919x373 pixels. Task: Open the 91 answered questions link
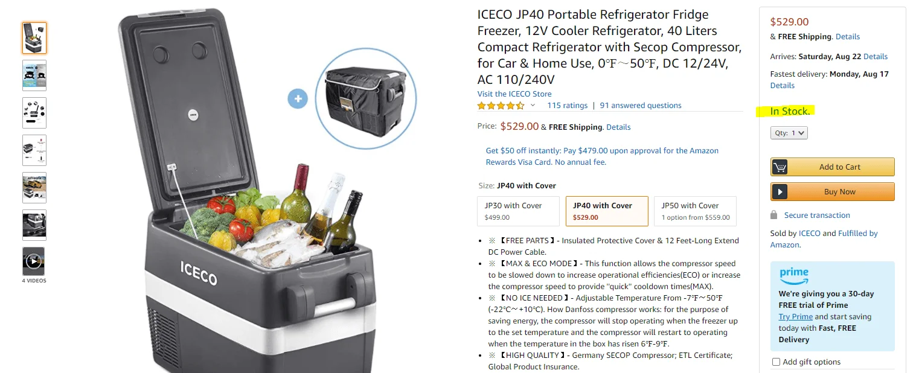point(640,106)
